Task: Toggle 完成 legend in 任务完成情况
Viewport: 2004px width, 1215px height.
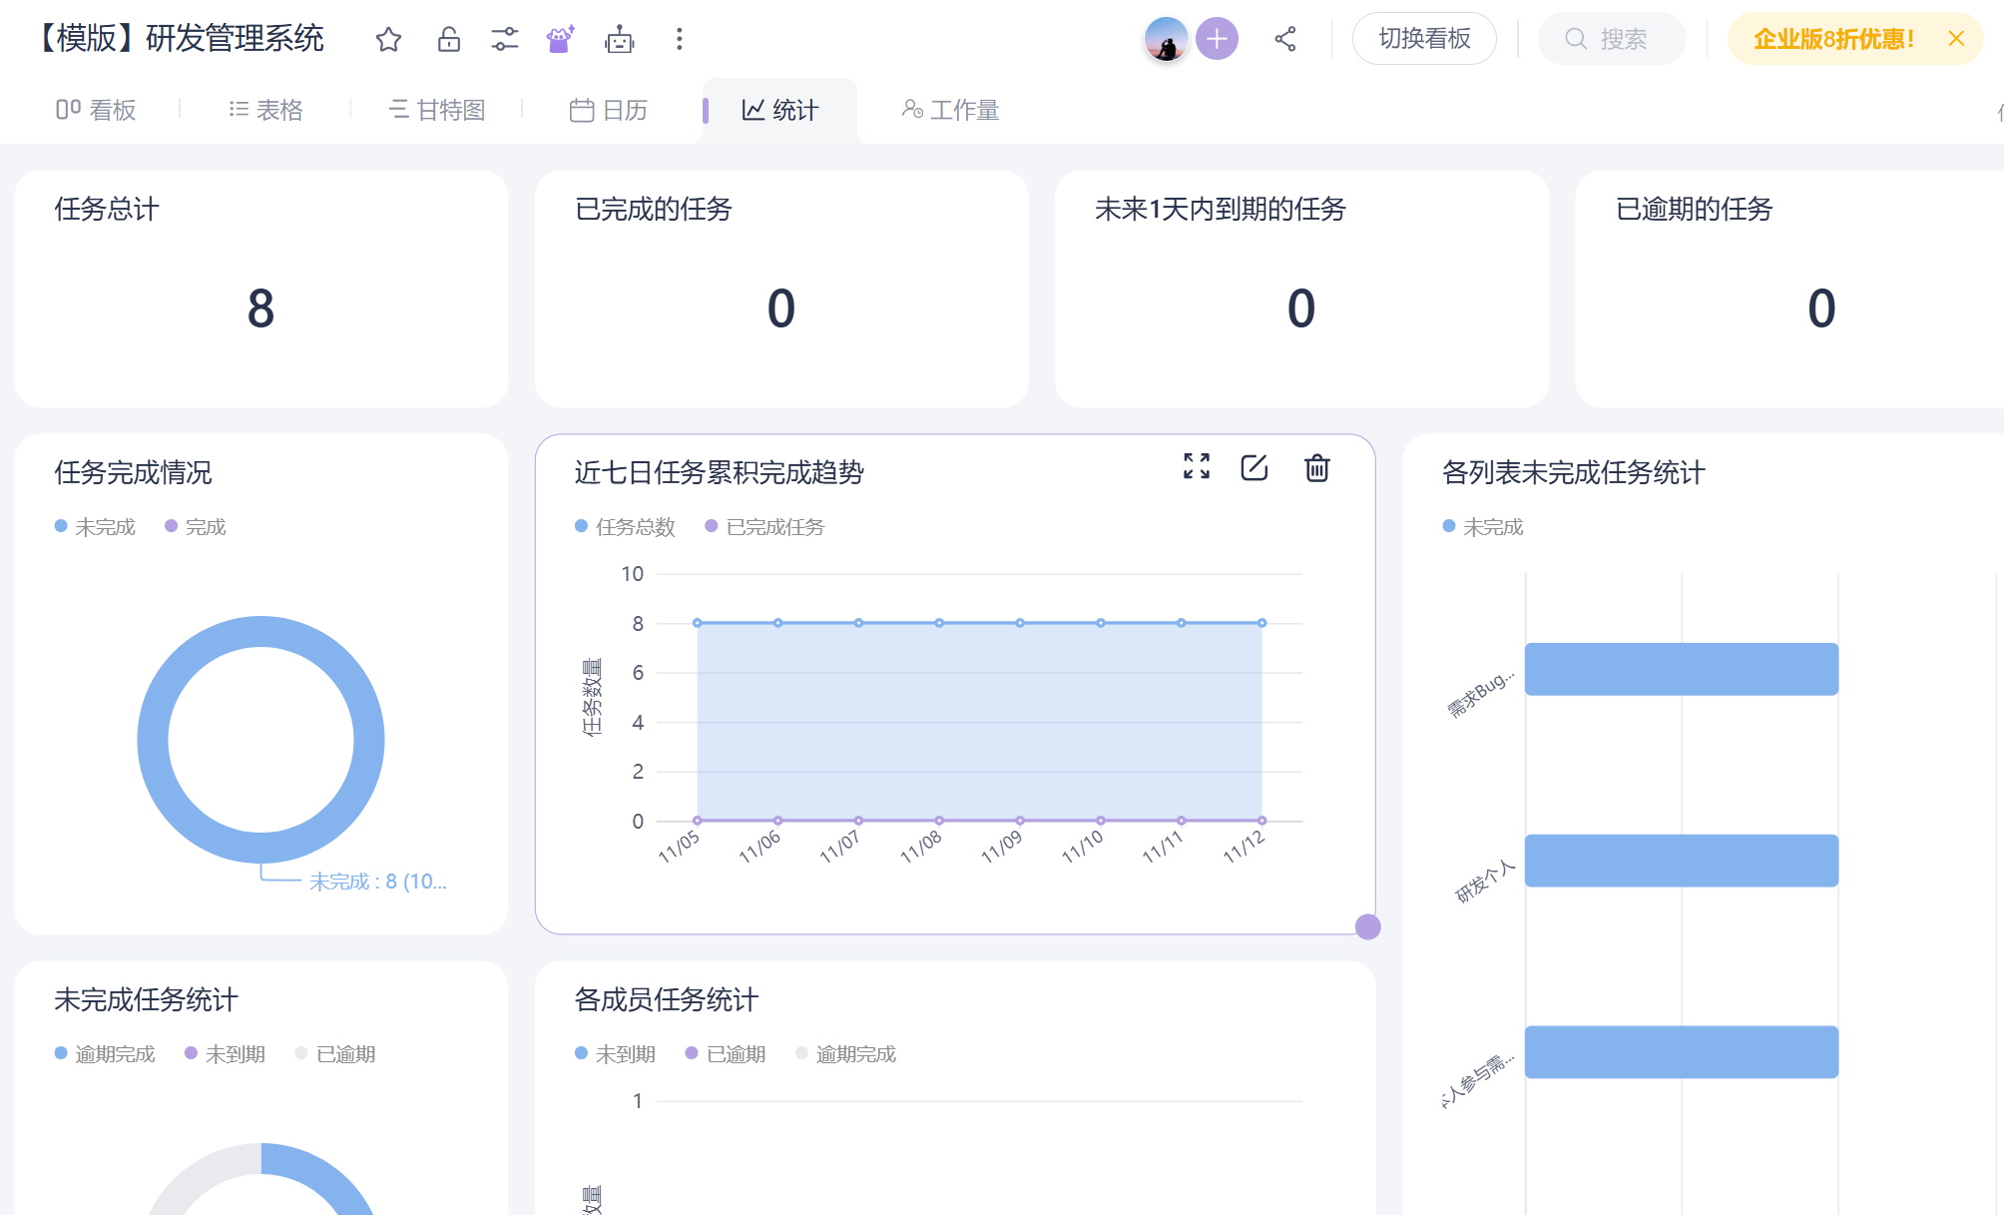Action: (196, 526)
